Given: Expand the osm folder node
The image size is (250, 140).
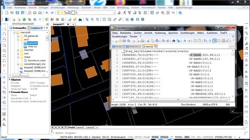Looking at the screenshot, I should coord(18,54).
